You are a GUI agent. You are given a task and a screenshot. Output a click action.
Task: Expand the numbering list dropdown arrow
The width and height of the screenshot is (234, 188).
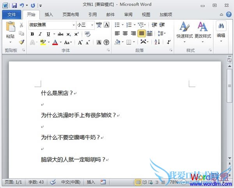(x=135, y=25)
